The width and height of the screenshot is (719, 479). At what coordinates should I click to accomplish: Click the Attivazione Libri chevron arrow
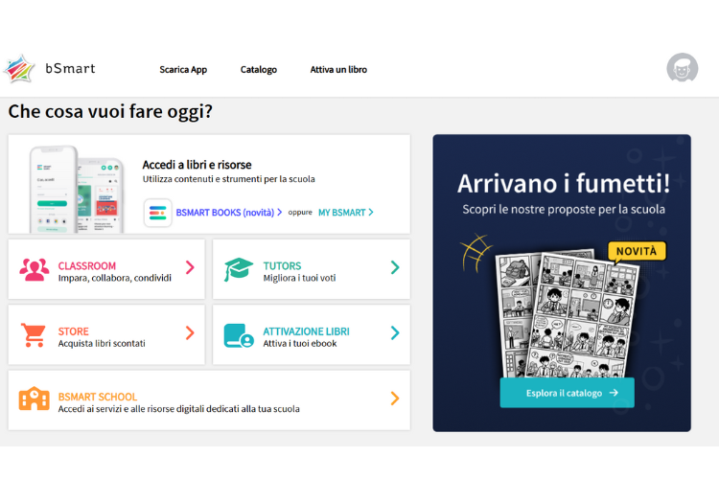point(395,333)
